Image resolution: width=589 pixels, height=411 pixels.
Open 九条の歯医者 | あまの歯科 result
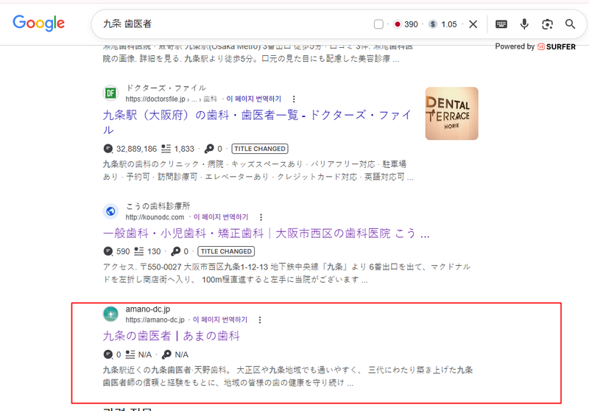point(172,336)
